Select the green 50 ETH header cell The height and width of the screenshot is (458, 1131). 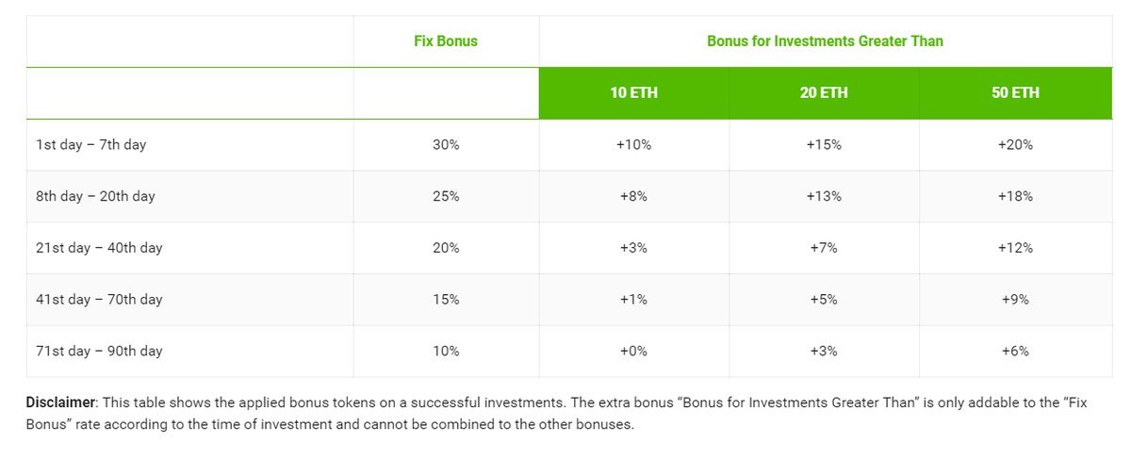tap(1015, 93)
